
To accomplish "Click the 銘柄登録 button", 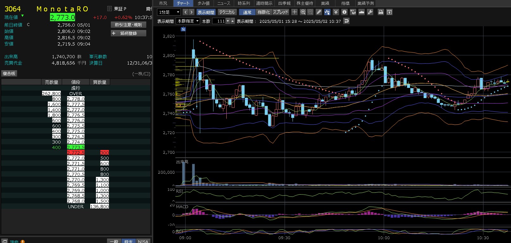I will point(129,33).
